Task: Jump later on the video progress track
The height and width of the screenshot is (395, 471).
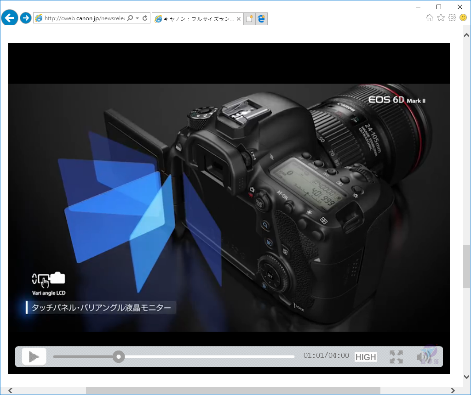Action: [210, 356]
